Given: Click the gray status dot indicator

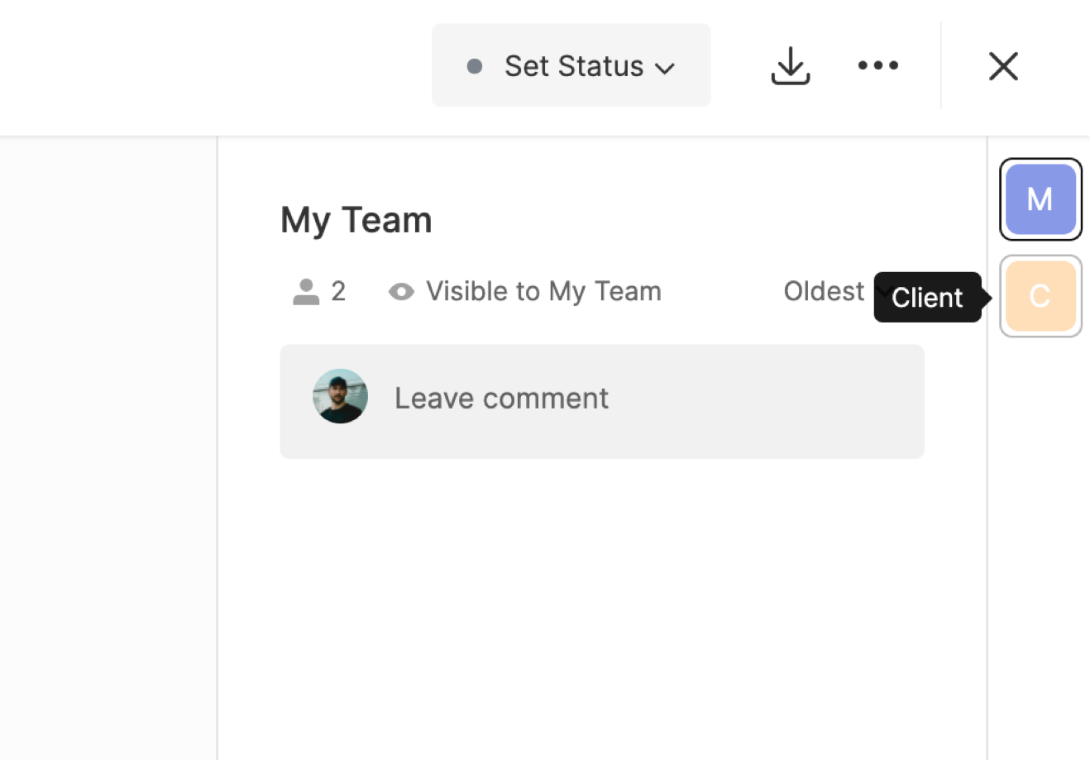Looking at the screenshot, I should (x=475, y=66).
